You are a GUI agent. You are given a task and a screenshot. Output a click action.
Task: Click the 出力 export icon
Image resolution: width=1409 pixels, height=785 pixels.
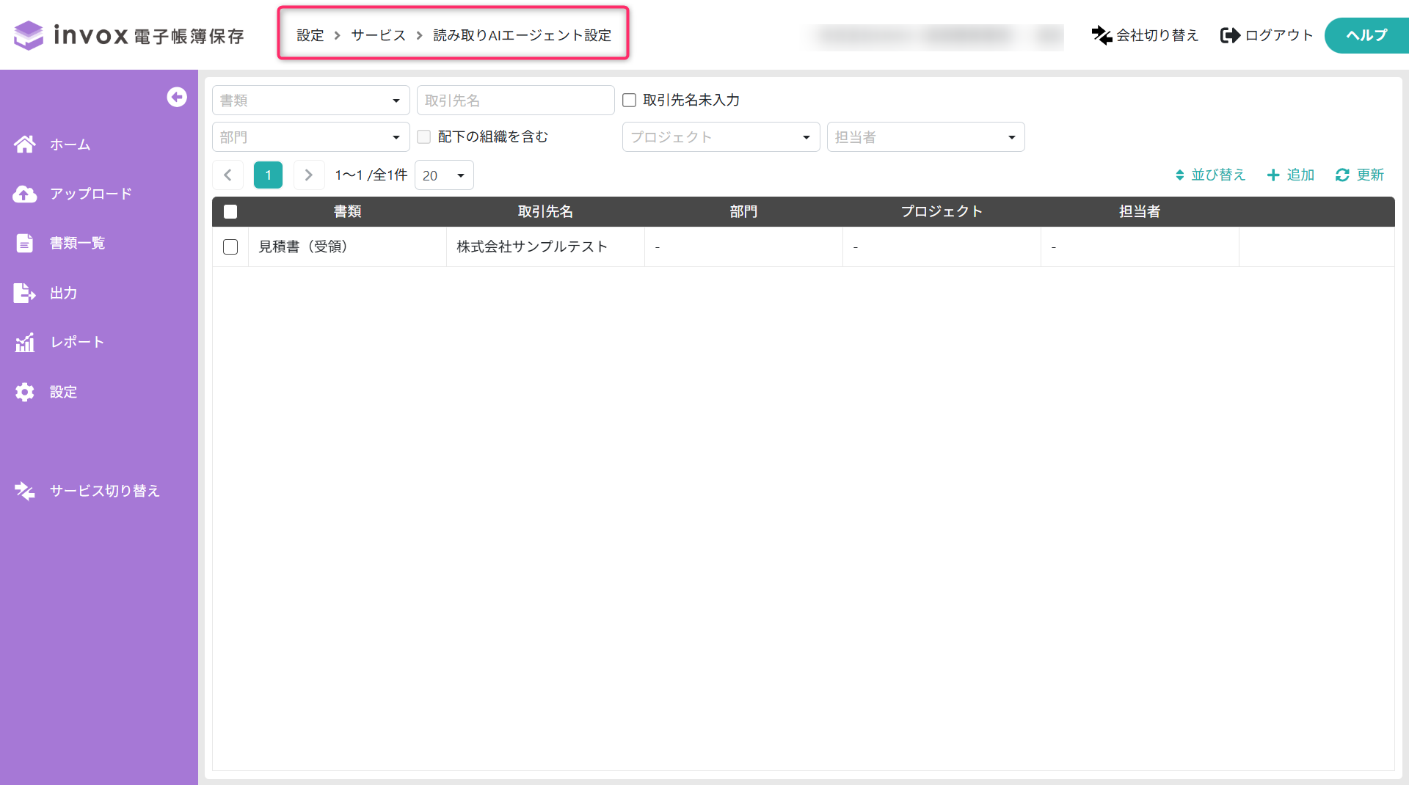coord(25,293)
